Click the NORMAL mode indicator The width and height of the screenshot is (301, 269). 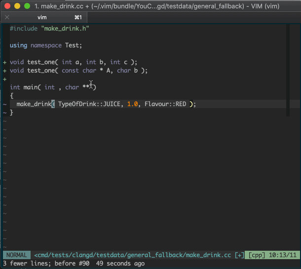(17, 255)
